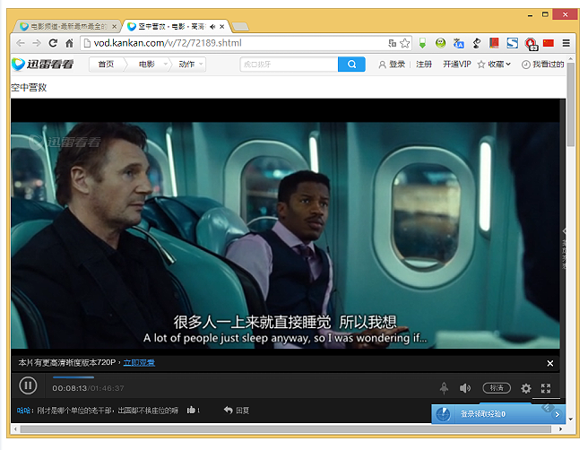Mute the player volume speaker icon
This screenshot has width=588, height=450.
coord(465,388)
